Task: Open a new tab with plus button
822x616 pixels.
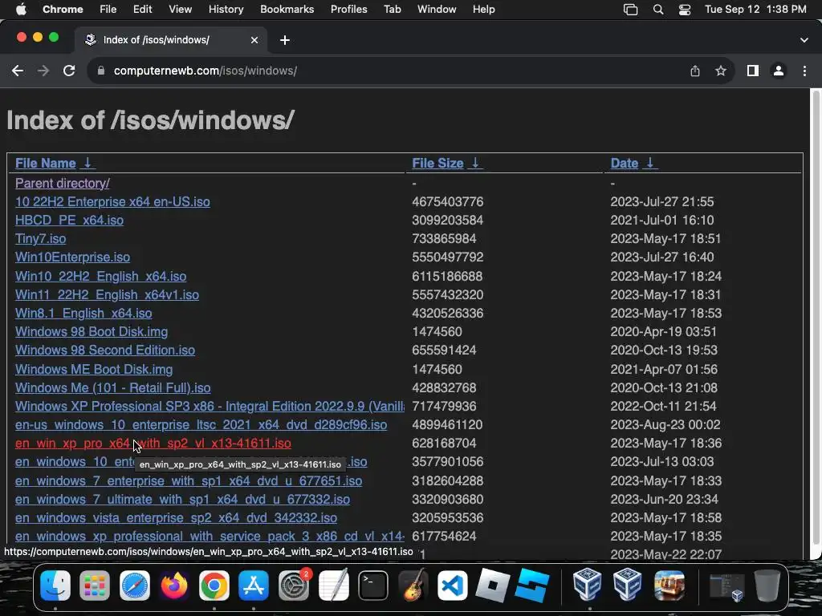Action: (285, 40)
